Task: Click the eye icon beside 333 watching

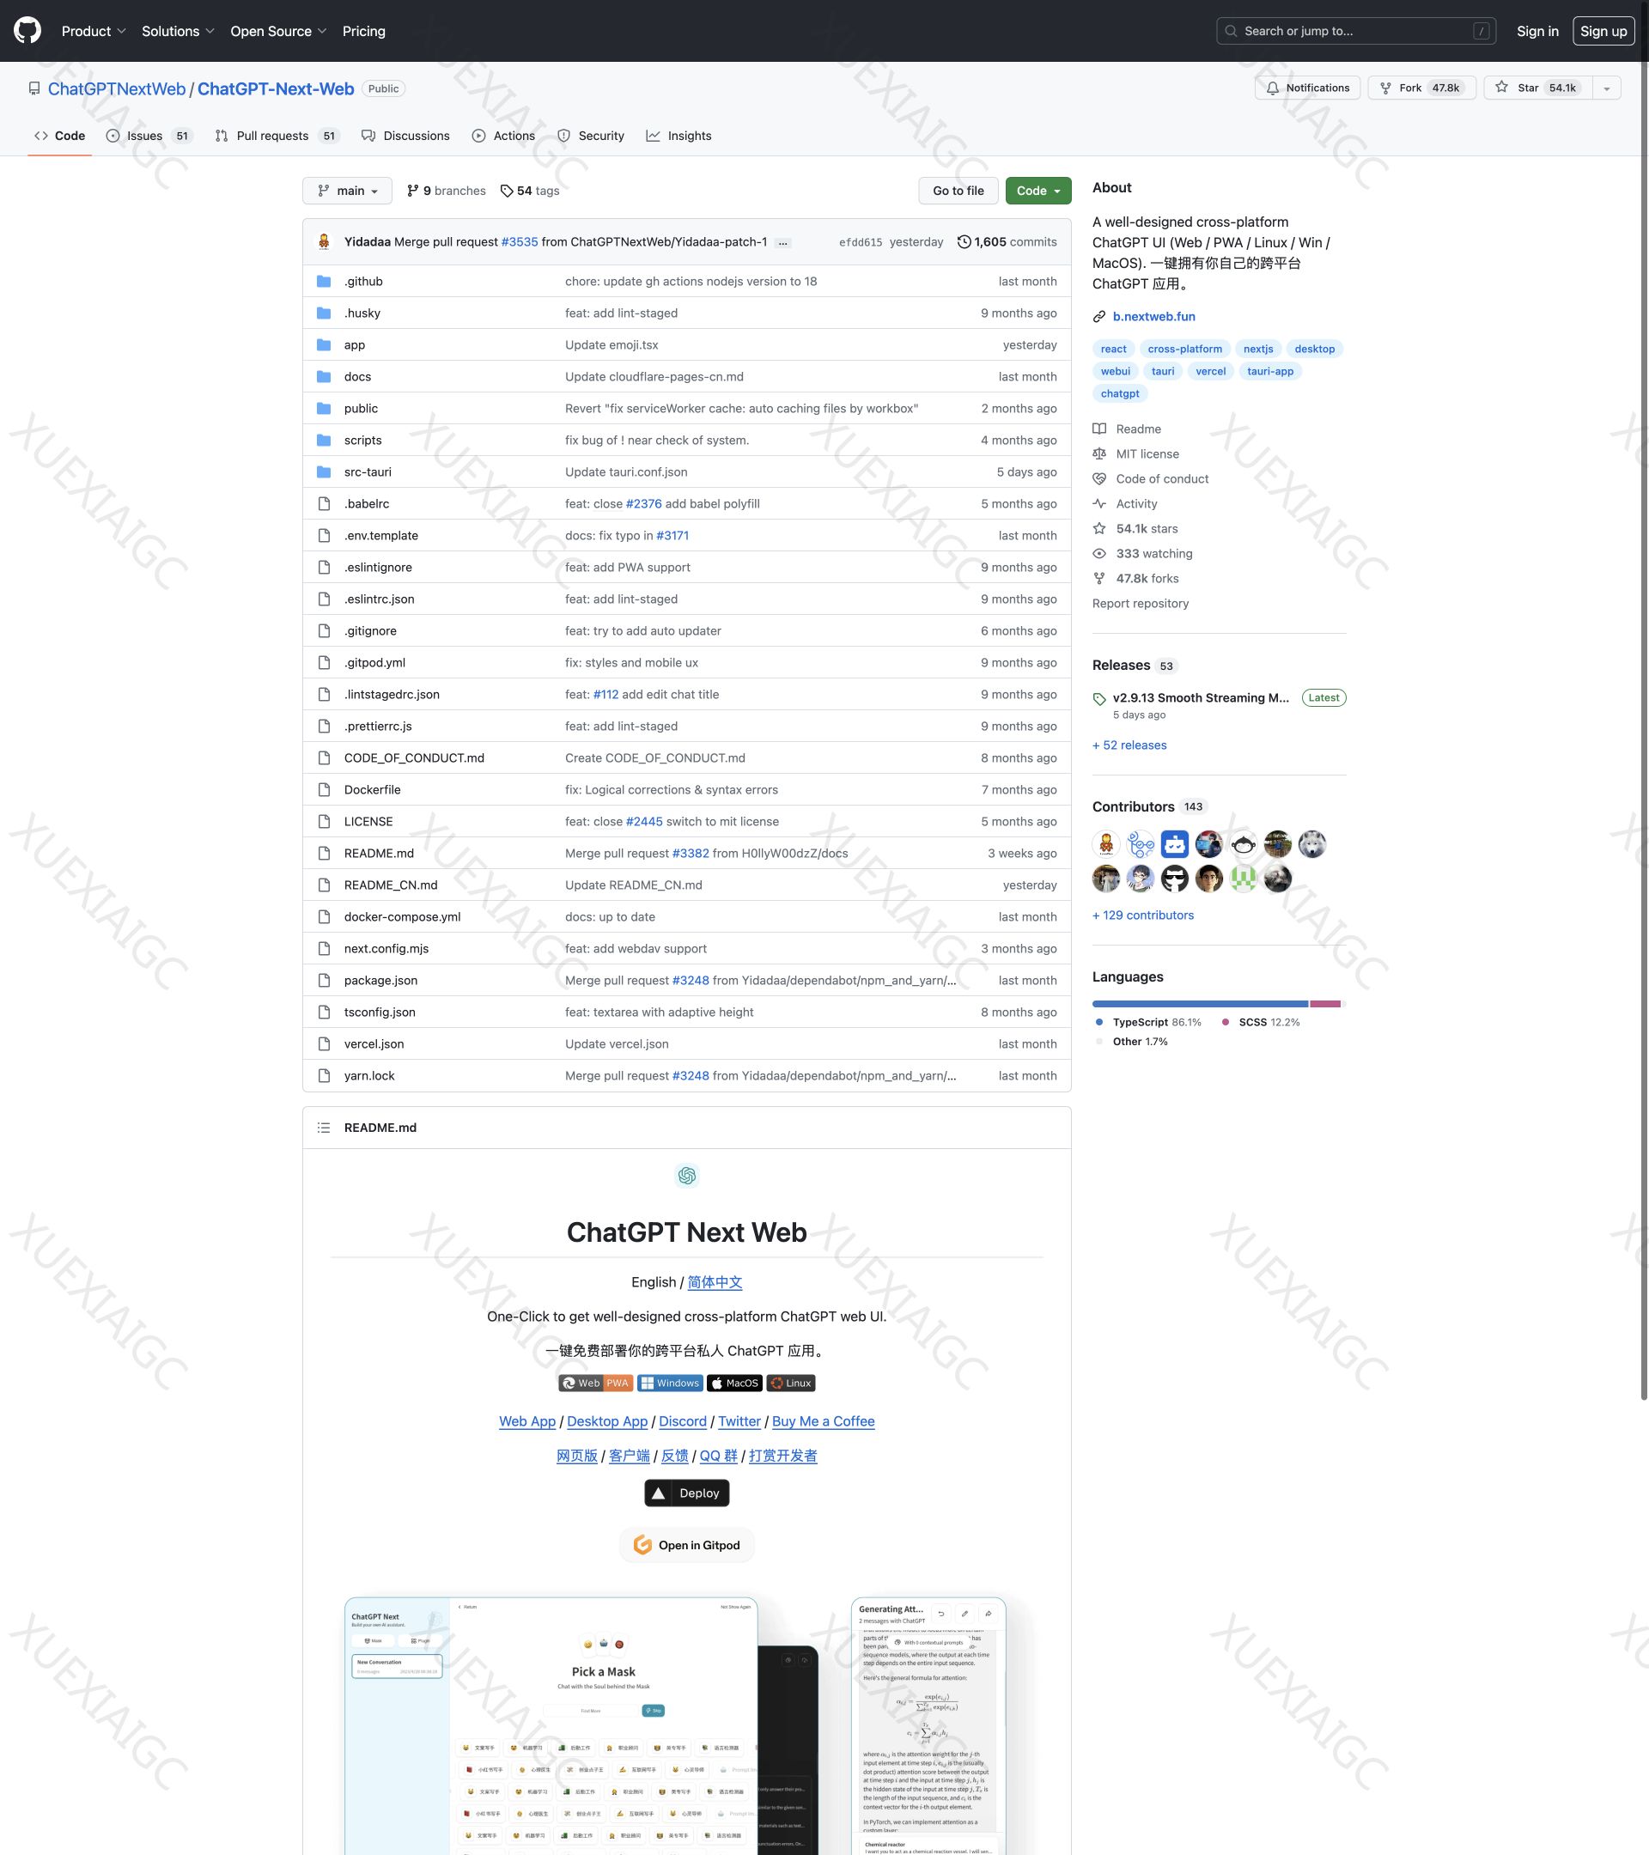Action: tap(1098, 553)
